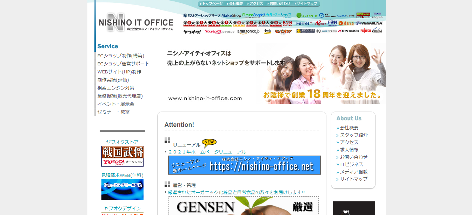Go to WEBサイト(HP)制作 page

click(x=119, y=72)
